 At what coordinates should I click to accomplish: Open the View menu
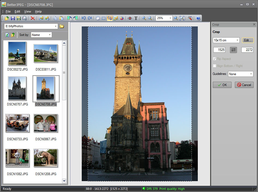tap(28, 11)
